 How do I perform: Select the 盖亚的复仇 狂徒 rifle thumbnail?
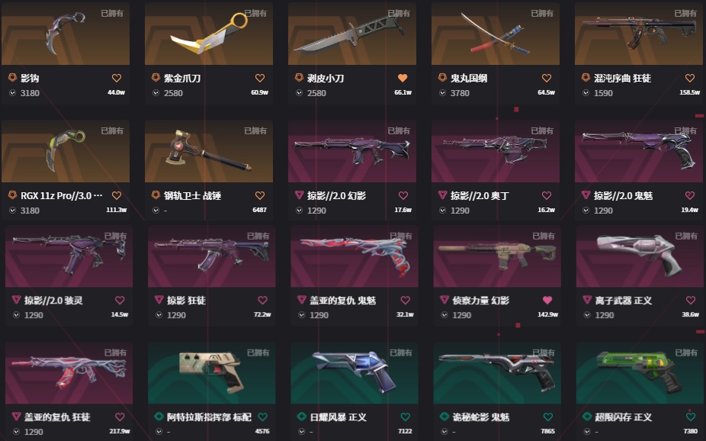pos(69,373)
